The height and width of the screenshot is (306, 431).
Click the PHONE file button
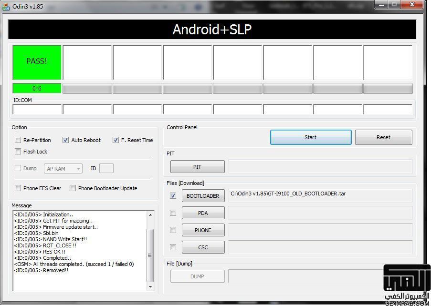pyautogui.click(x=203, y=230)
